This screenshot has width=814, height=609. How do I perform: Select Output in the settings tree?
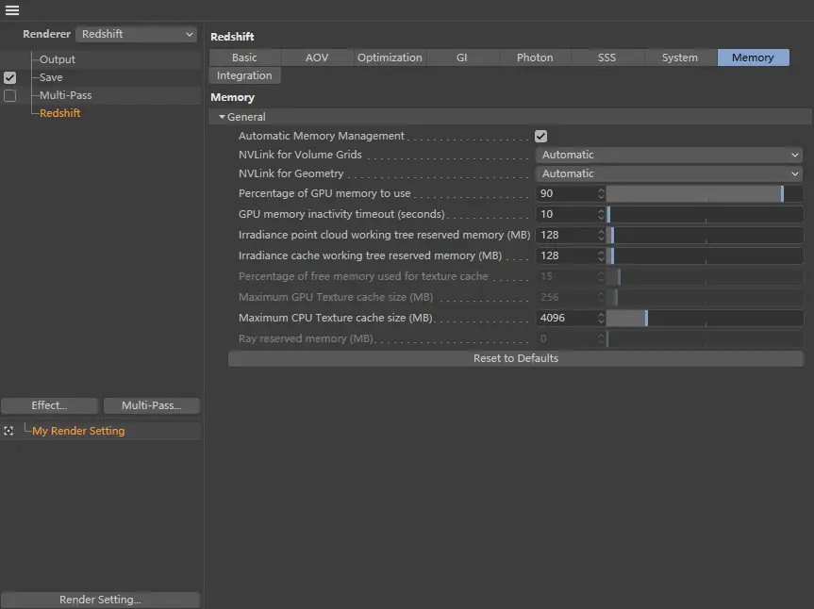[x=58, y=59]
